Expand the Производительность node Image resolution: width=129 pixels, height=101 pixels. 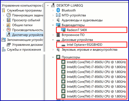tap(4, 30)
